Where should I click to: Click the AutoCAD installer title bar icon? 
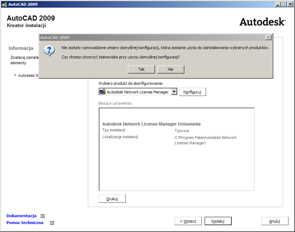(x=4, y=4)
